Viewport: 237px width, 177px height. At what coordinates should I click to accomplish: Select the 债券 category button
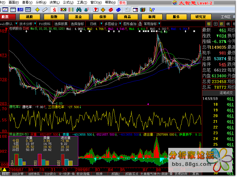pyautogui.click(x=103, y=17)
